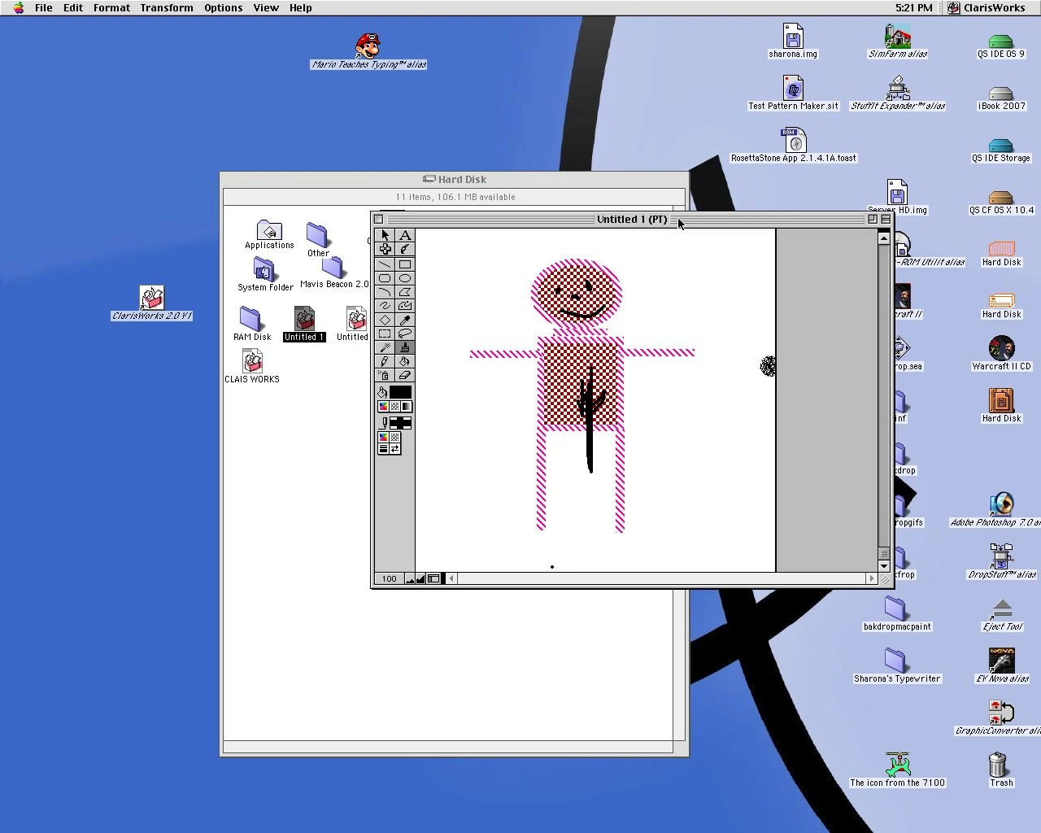This screenshot has width=1041, height=833.
Task: Click the zoom-in large mountains control
Action: [x=420, y=578]
